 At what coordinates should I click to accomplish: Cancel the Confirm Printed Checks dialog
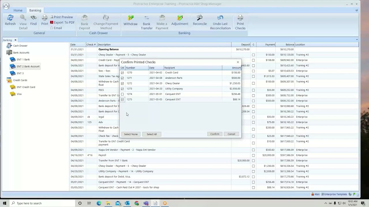231,134
